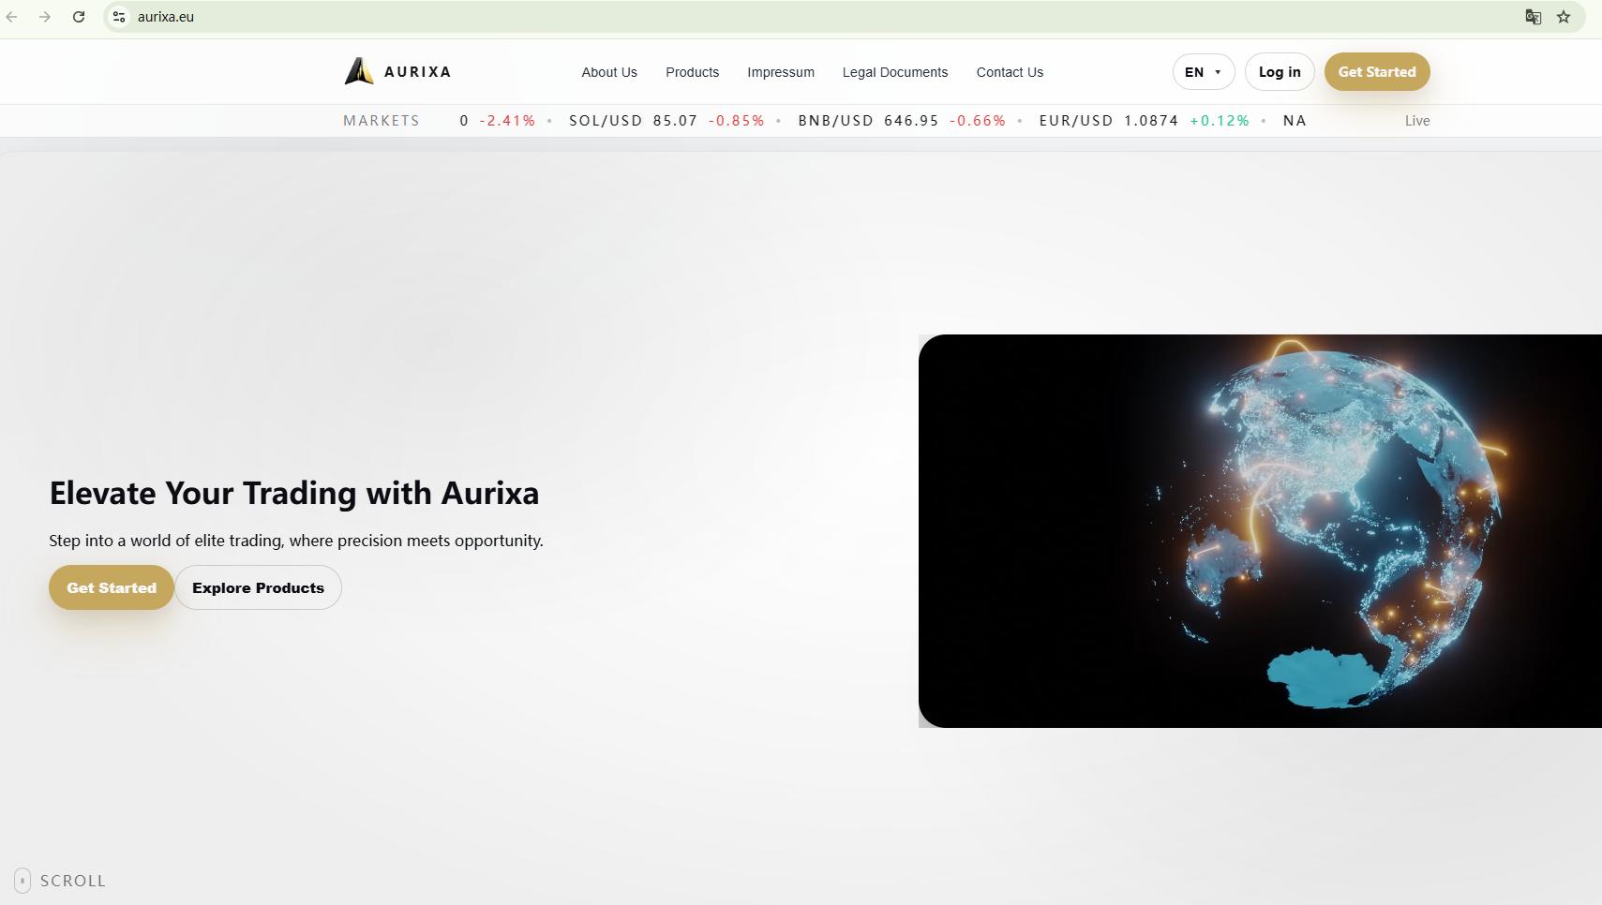Open the site information icon in the address bar

click(x=119, y=17)
